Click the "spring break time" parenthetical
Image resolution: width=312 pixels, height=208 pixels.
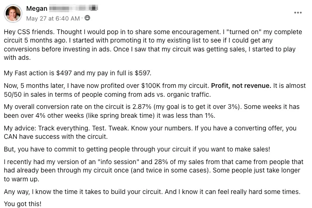pos(120,115)
